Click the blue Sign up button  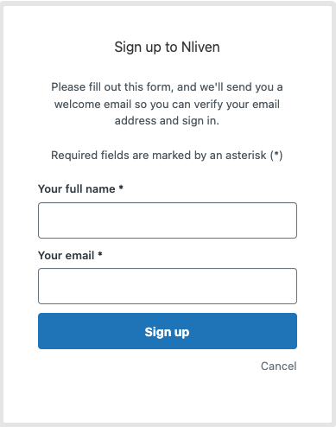coord(168,331)
